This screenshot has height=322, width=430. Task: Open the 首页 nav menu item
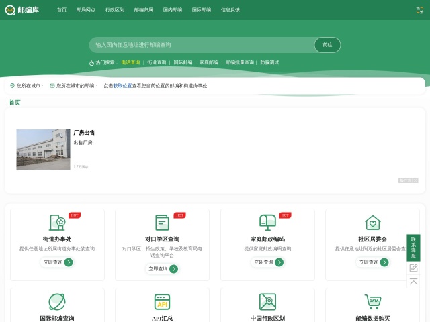(62, 10)
